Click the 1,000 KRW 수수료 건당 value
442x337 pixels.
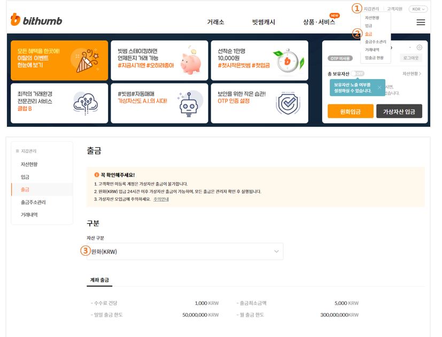[207, 303]
